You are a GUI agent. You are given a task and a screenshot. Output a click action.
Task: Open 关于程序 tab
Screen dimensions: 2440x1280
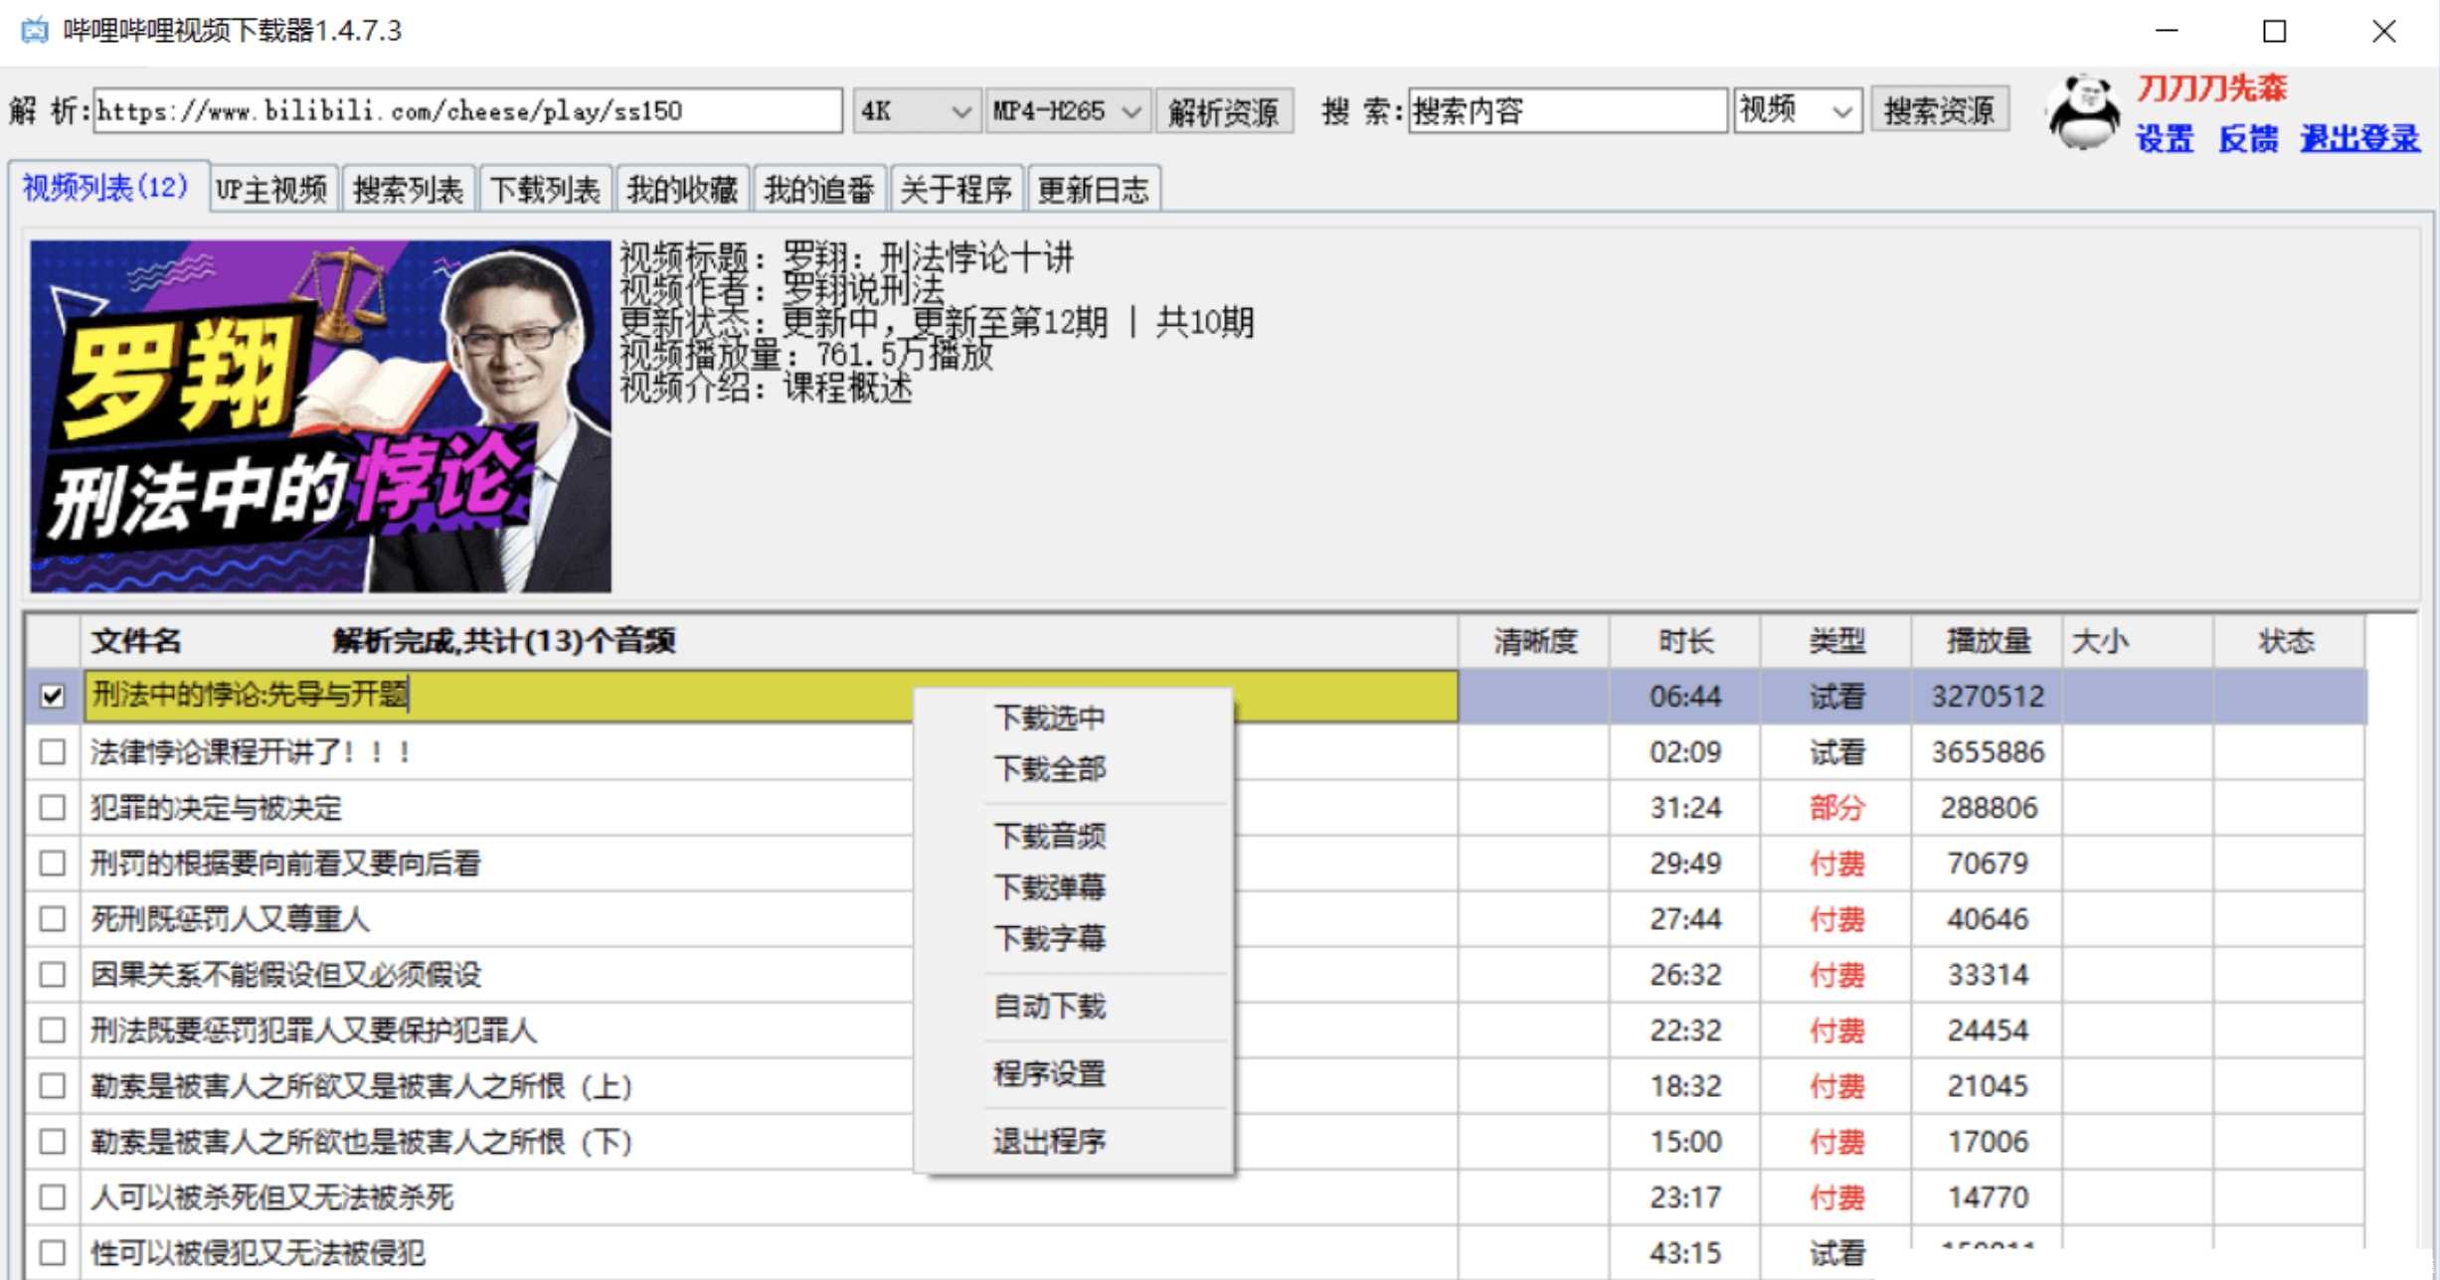(x=957, y=189)
